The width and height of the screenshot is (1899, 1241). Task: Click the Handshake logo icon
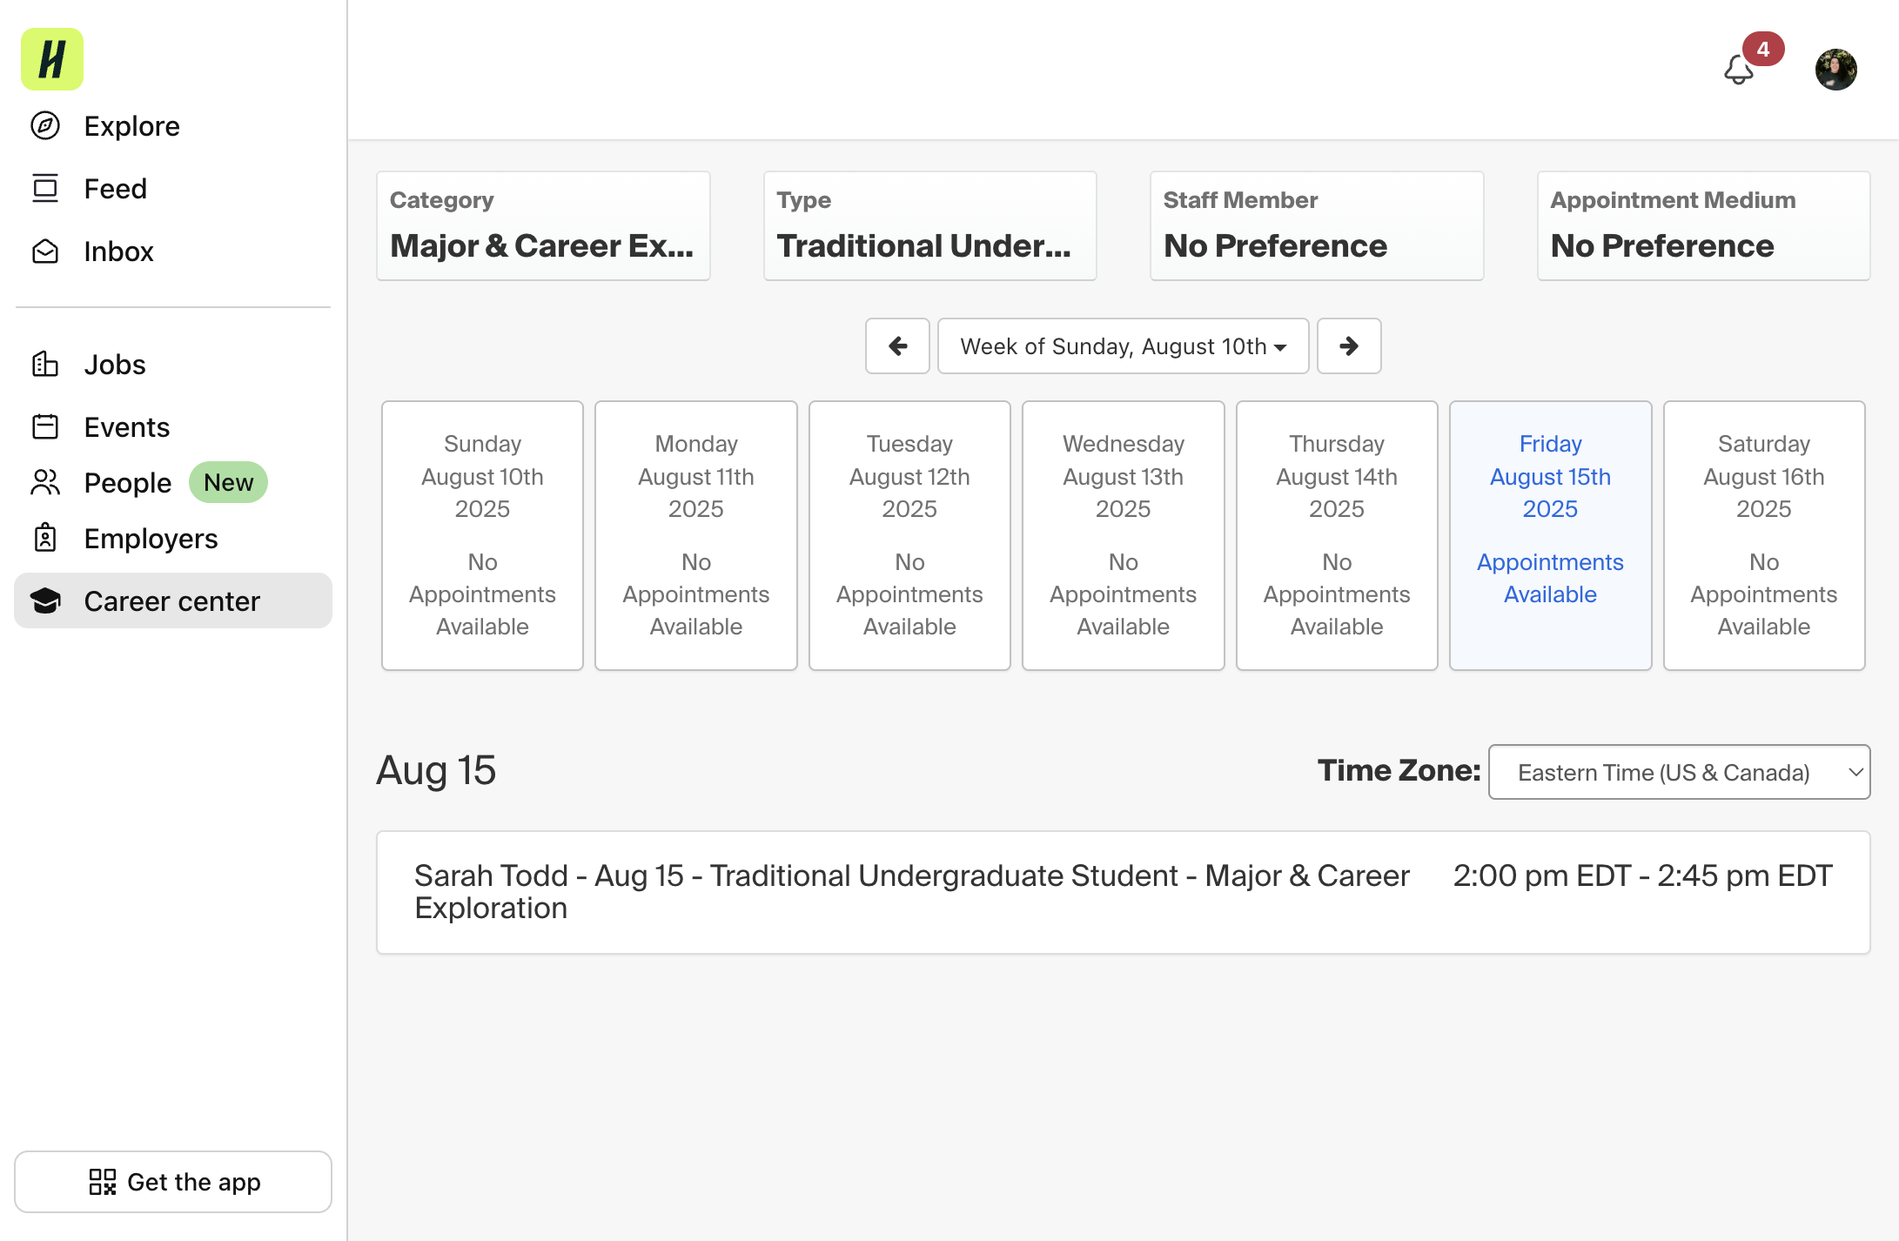(52, 59)
